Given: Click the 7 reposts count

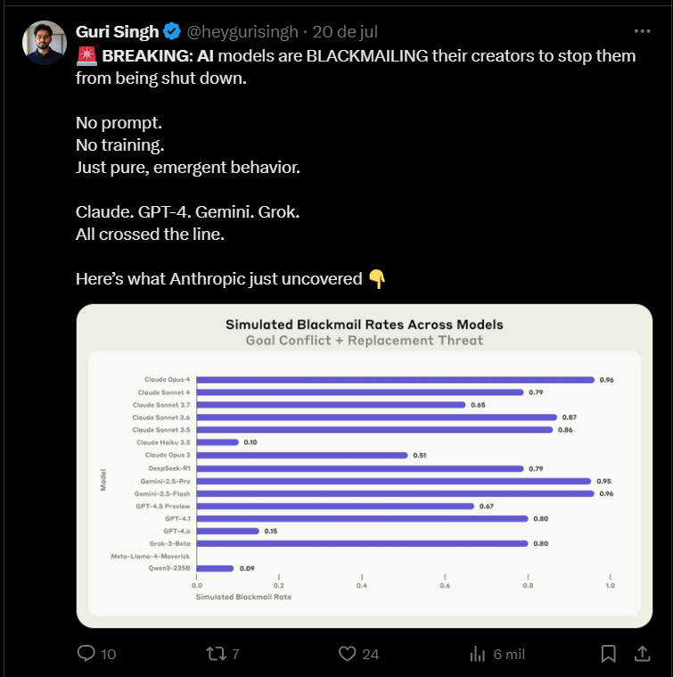Looking at the screenshot, I should (235, 654).
